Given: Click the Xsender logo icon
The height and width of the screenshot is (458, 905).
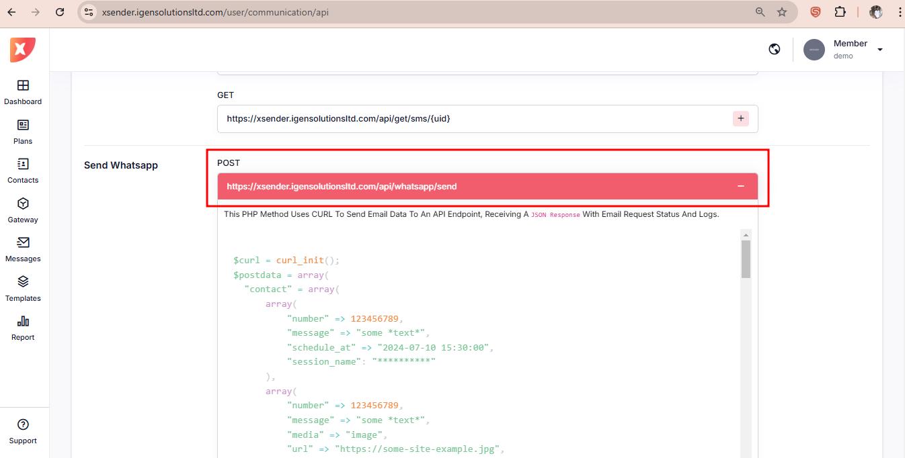Looking at the screenshot, I should tap(23, 50).
